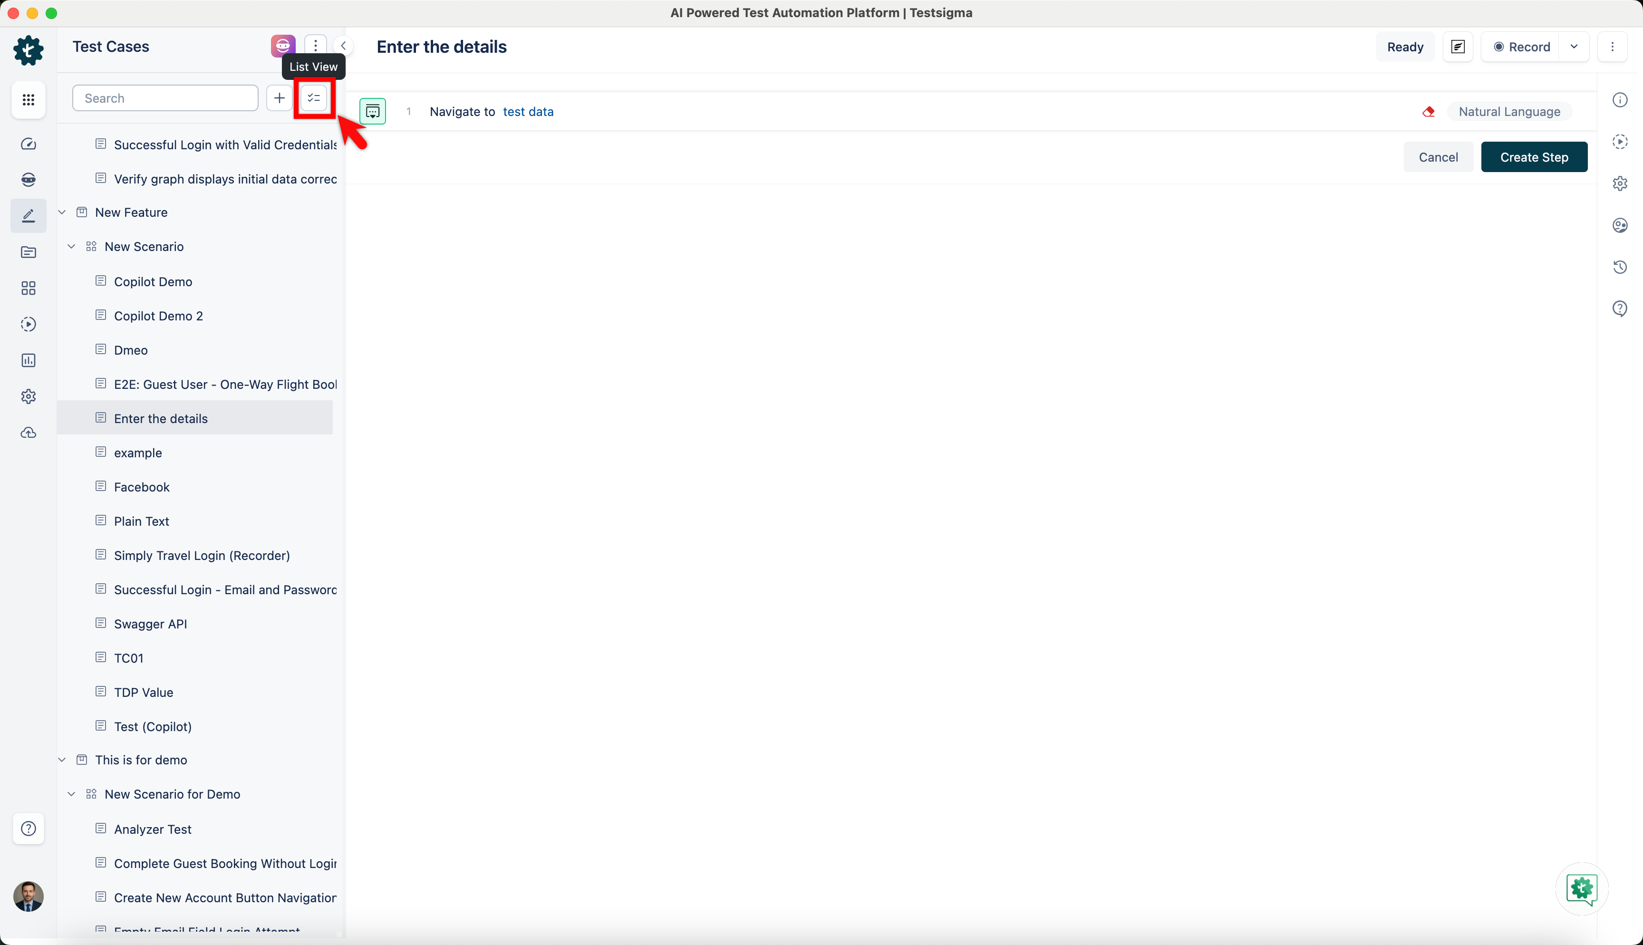Collapse the New Feature group
This screenshot has width=1643, height=945.
(x=62, y=212)
